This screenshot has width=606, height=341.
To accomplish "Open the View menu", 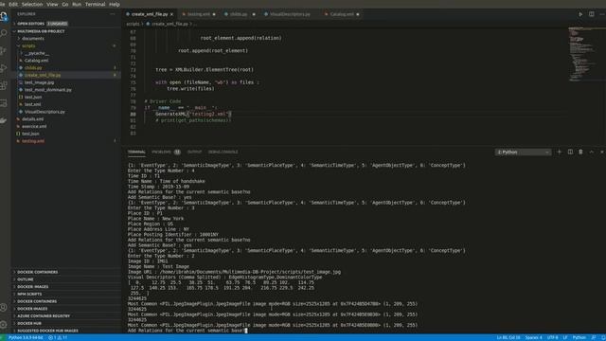I will pyautogui.click(x=52, y=4).
